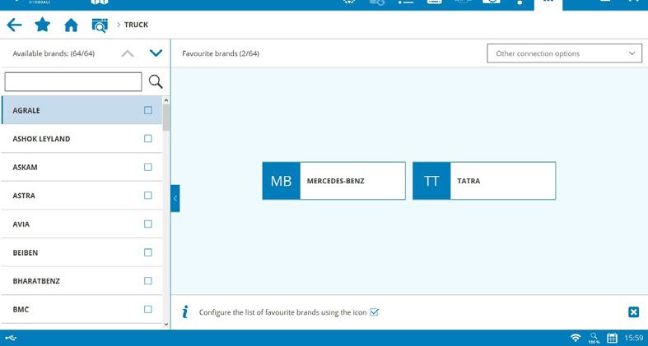This screenshot has height=346, width=648.
Task: Tick the BMC favourite checkbox
Action: point(148,309)
